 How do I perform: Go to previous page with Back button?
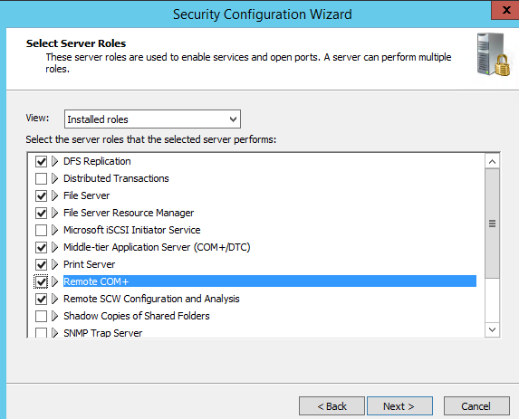[332, 405]
